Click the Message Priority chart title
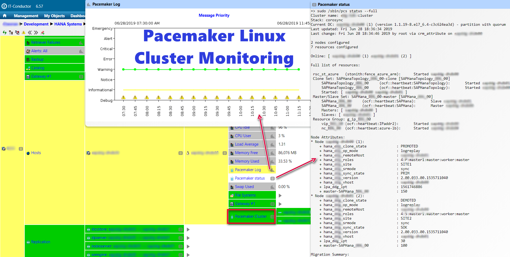Image resolution: width=510 pixels, height=257 pixels. [x=214, y=15]
